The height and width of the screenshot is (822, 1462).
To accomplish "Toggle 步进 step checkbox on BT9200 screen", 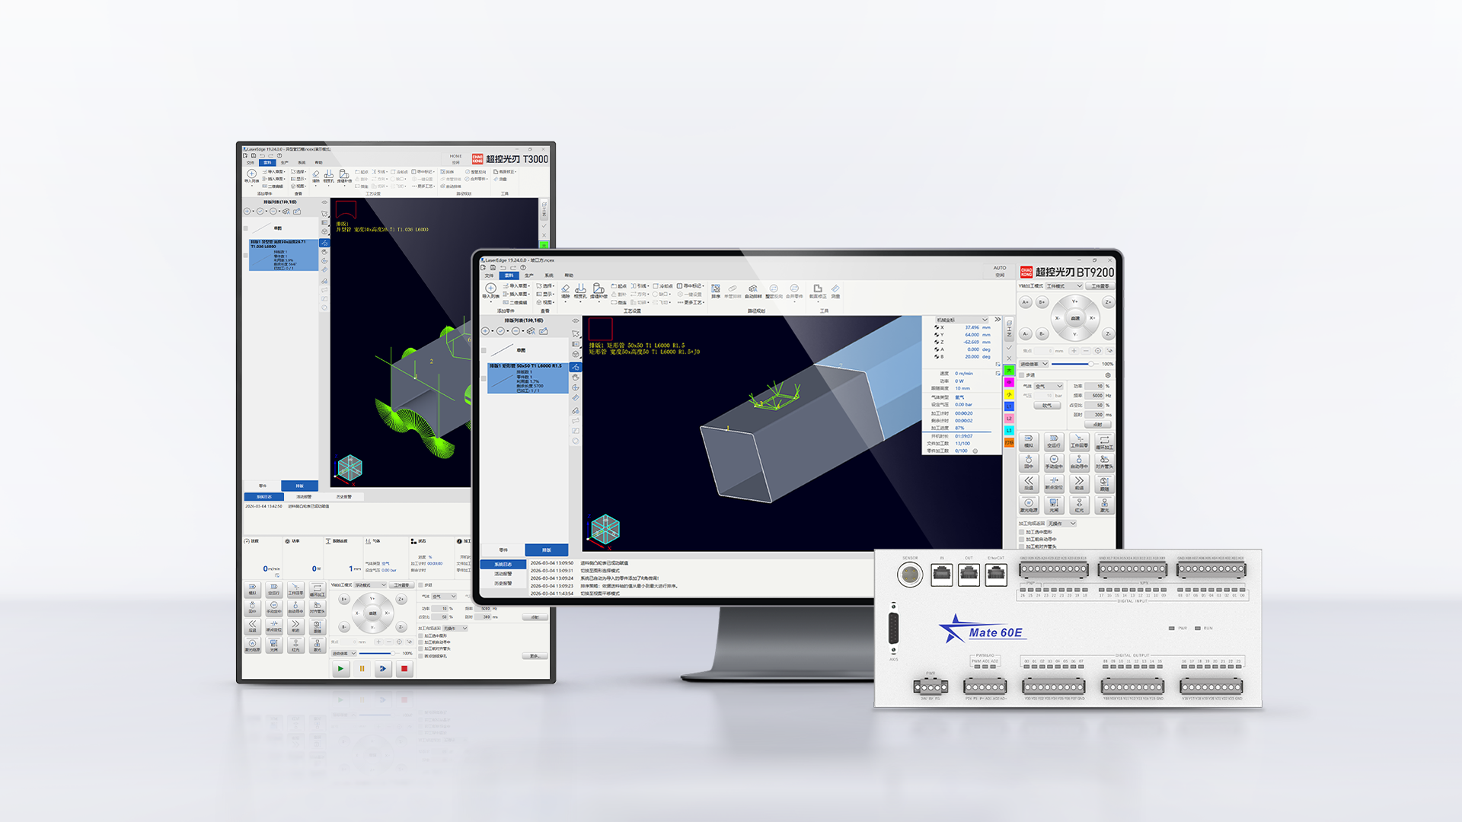I will (1022, 375).
